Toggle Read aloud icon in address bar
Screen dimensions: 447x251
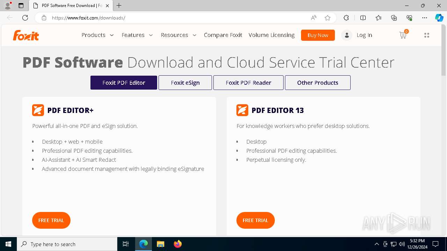[314, 18]
